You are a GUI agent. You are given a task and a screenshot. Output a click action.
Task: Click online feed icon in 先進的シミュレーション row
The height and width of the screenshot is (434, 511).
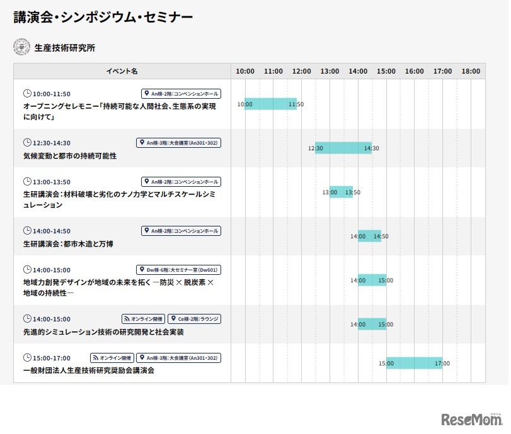click(127, 319)
